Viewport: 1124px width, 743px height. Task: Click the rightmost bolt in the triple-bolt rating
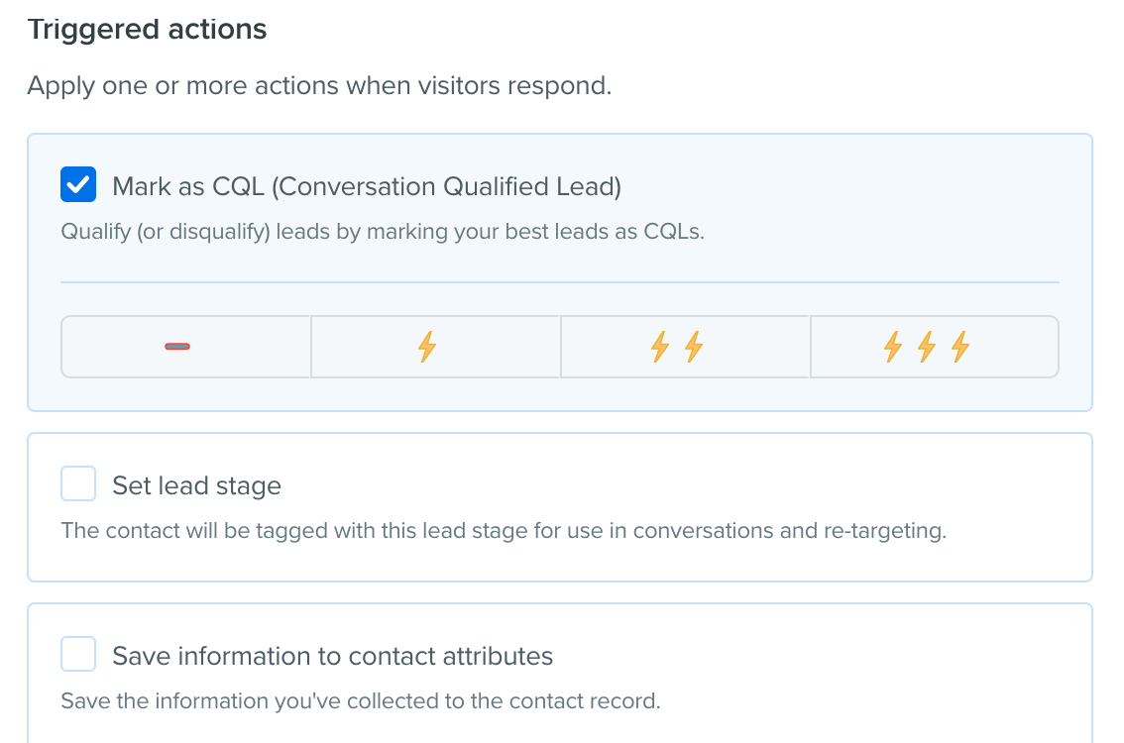click(960, 347)
